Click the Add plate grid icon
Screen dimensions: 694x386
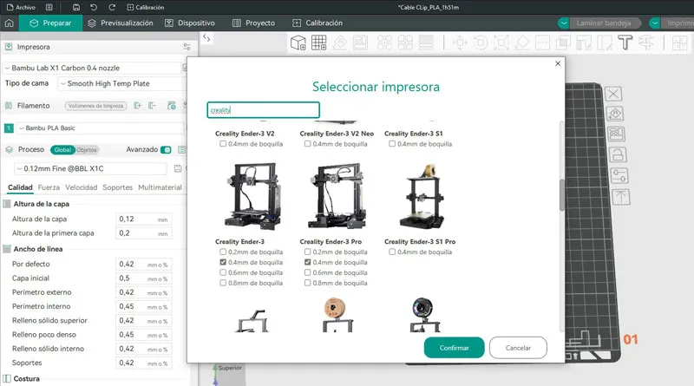click(x=318, y=43)
